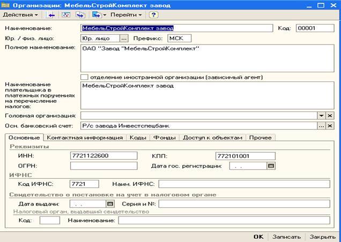This screenshot has height=242, width=341.
Task: Click the blue back arrow toolbar icon
Action: tap(51, 15)
